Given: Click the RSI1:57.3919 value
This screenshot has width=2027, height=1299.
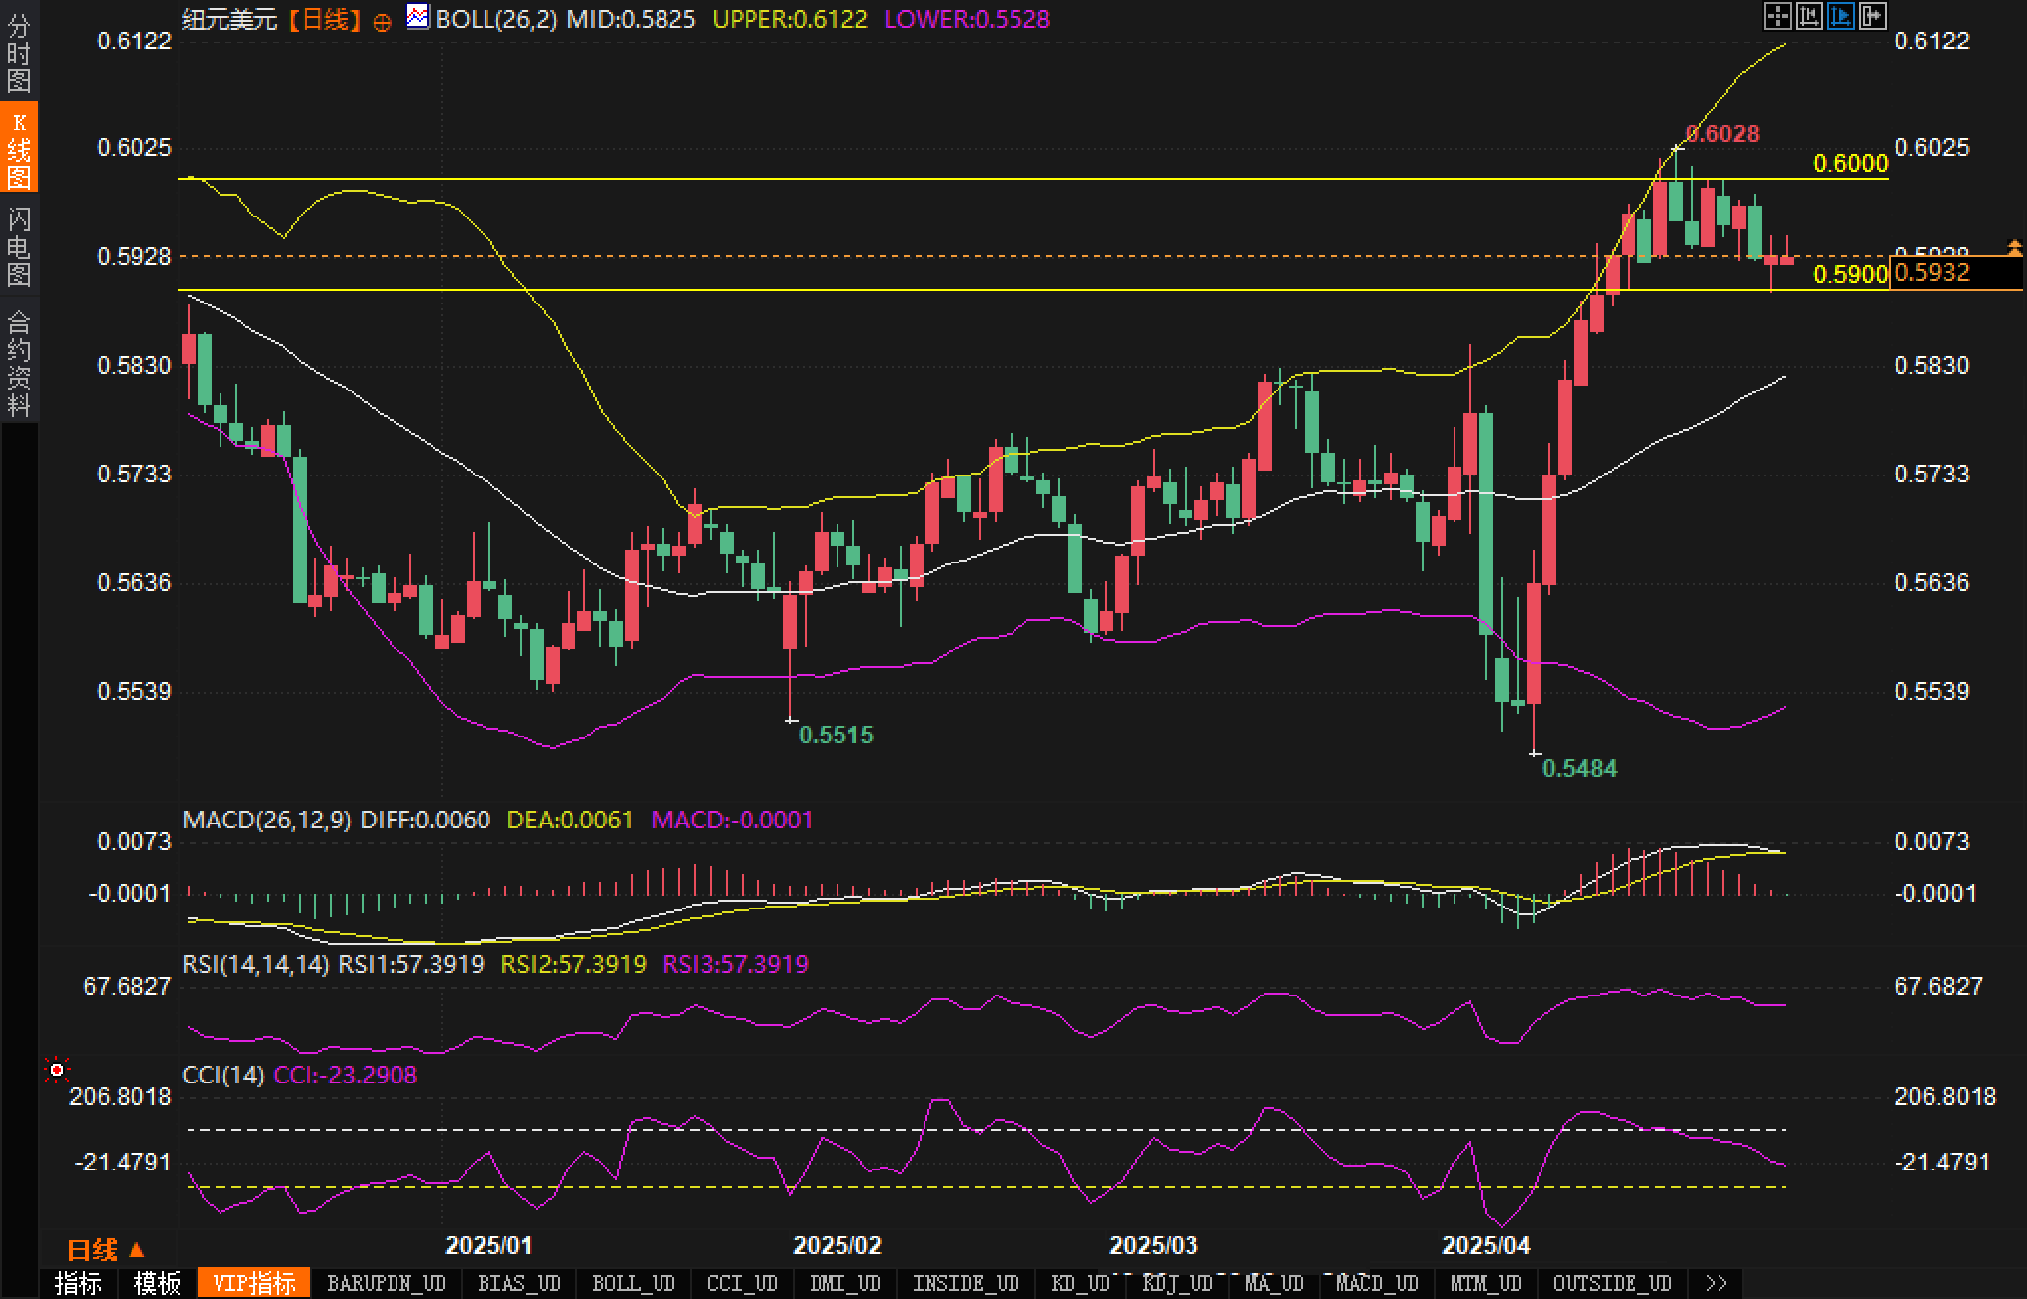Looking at the screenshot, I should [411, 964].
